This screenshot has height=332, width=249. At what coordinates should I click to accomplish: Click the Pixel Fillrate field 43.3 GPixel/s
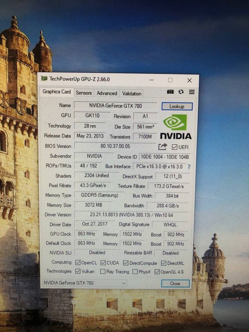(93, 185)
